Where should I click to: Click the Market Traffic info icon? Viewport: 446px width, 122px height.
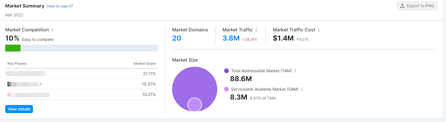256,30
